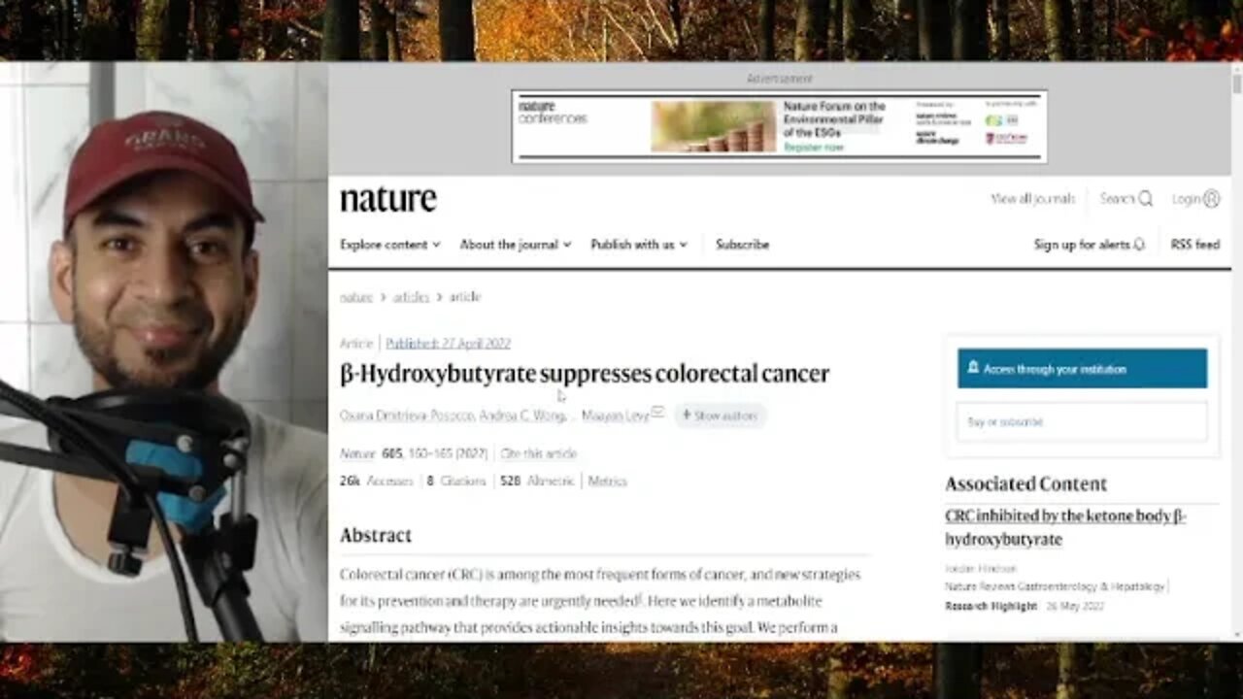Open the Login account icon

coord(1211,199)
